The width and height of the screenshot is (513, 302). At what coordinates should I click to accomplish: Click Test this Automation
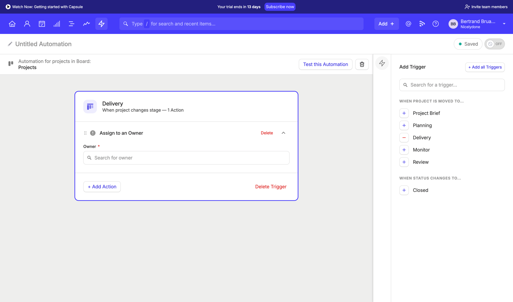[325, 64]
